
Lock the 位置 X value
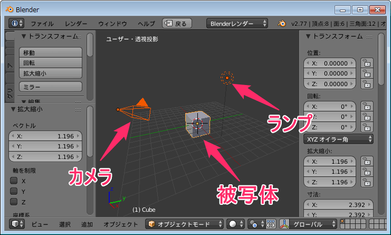[367, 63]
